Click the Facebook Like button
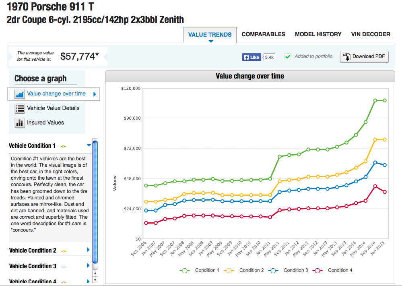Screen dimensions: 402x286 tap(252, 57)
